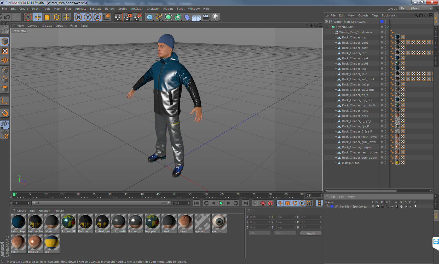Jump to the animation start
The height and width of the screenshot is (264, 439).
(197, 203)
